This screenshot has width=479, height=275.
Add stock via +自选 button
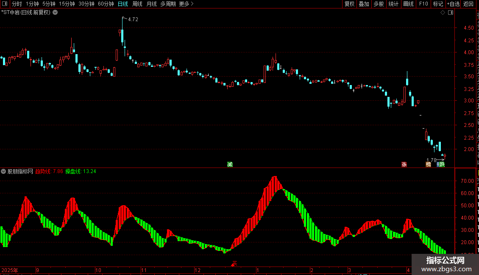[453, 4]
